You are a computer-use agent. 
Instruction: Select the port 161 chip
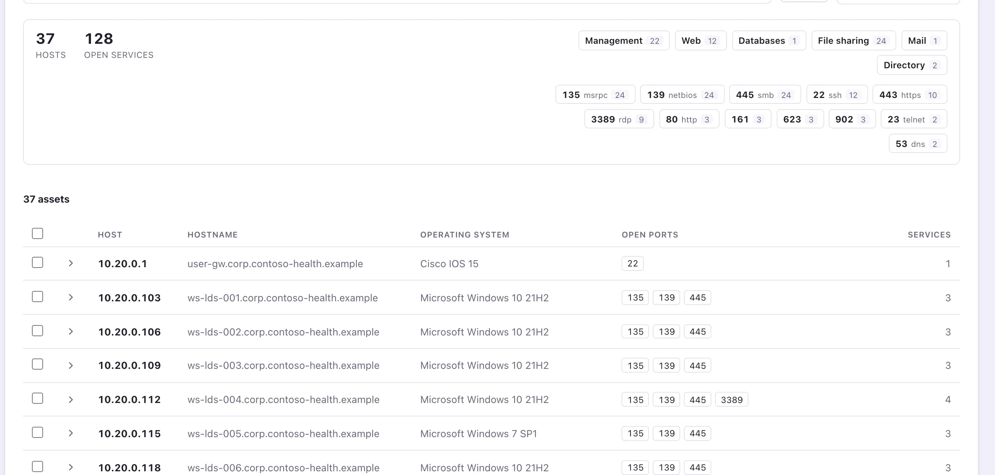point(748,119)
